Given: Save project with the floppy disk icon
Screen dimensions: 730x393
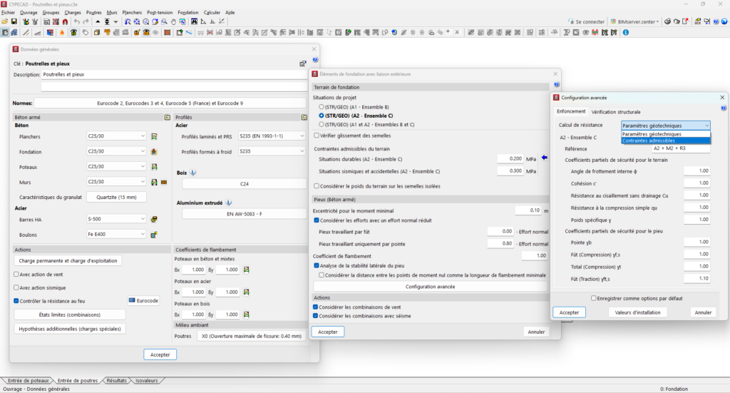Looking at the screenshot, I should point(14,21).
